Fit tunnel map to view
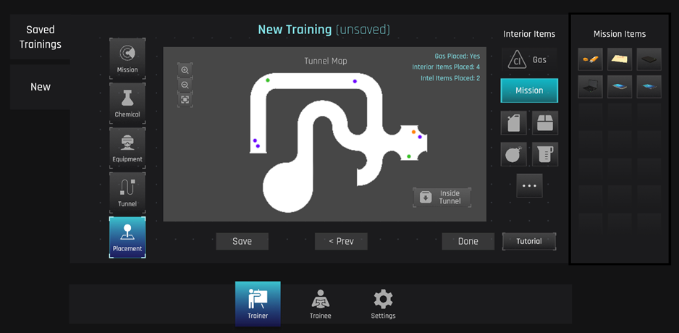Viewport: 679px width, 333px height. click(x=185, y=100)
